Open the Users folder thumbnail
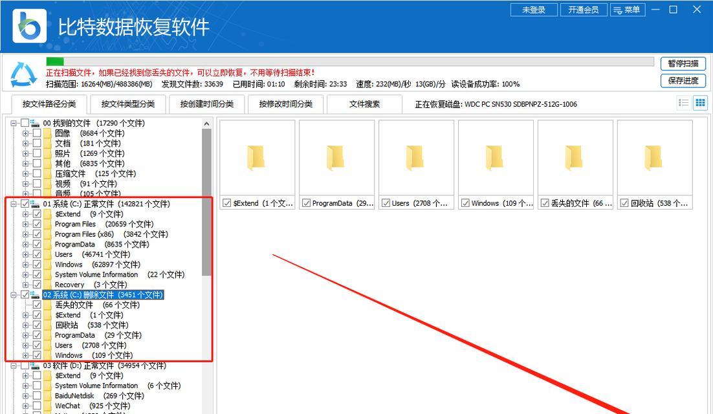713x414 pixels. coord(416,158)
